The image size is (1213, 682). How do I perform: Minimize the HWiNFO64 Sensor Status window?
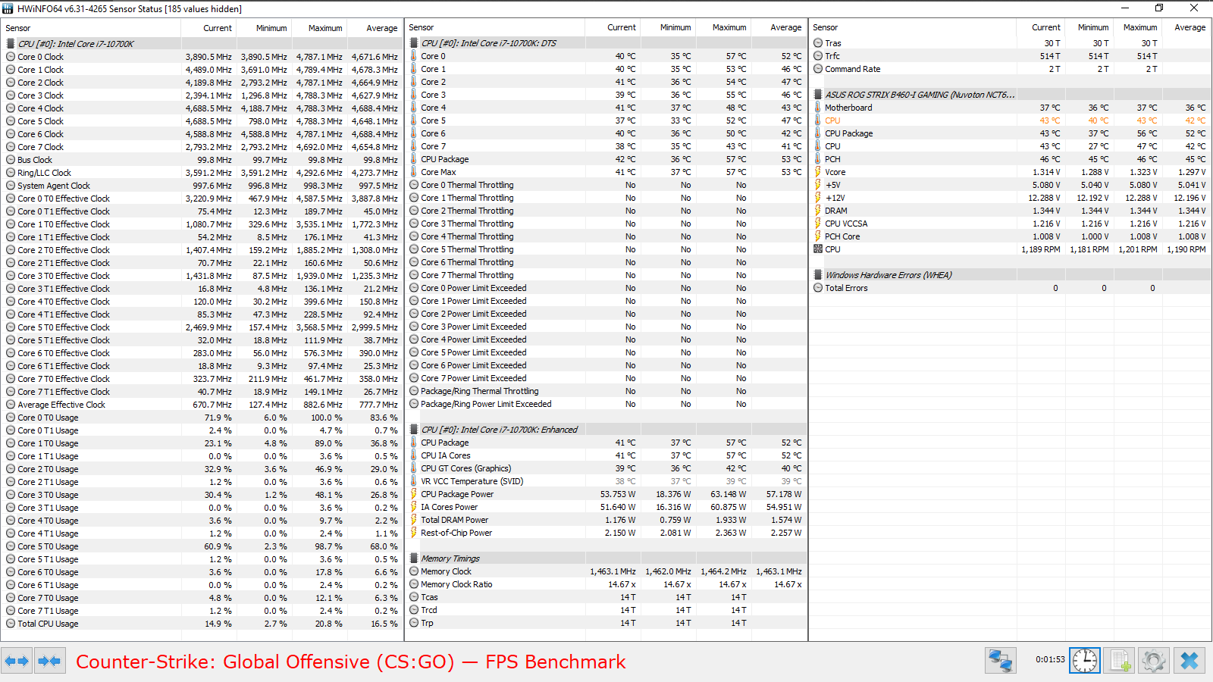[x=1124, y=8]
